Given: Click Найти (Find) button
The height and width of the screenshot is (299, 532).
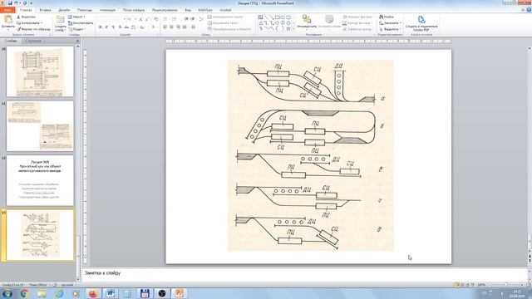Looking at the screenshot, I should [x=387, y=17].
